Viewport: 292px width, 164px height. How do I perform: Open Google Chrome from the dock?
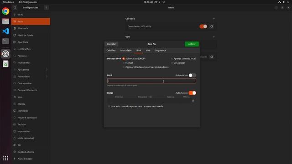coord(5,11)
